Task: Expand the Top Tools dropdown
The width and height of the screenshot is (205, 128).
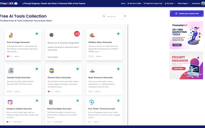Action: click(x=170, y=3)
